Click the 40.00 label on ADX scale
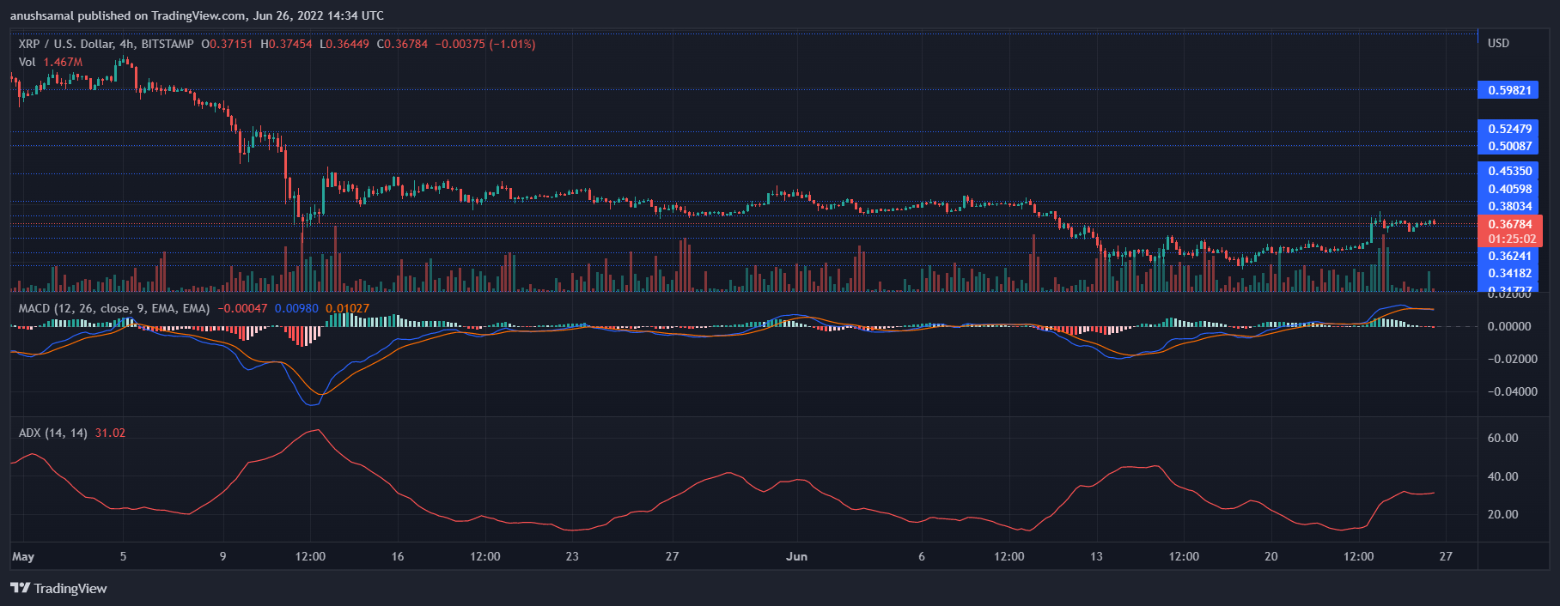The image size is (1560, 606). [1502, 476]
